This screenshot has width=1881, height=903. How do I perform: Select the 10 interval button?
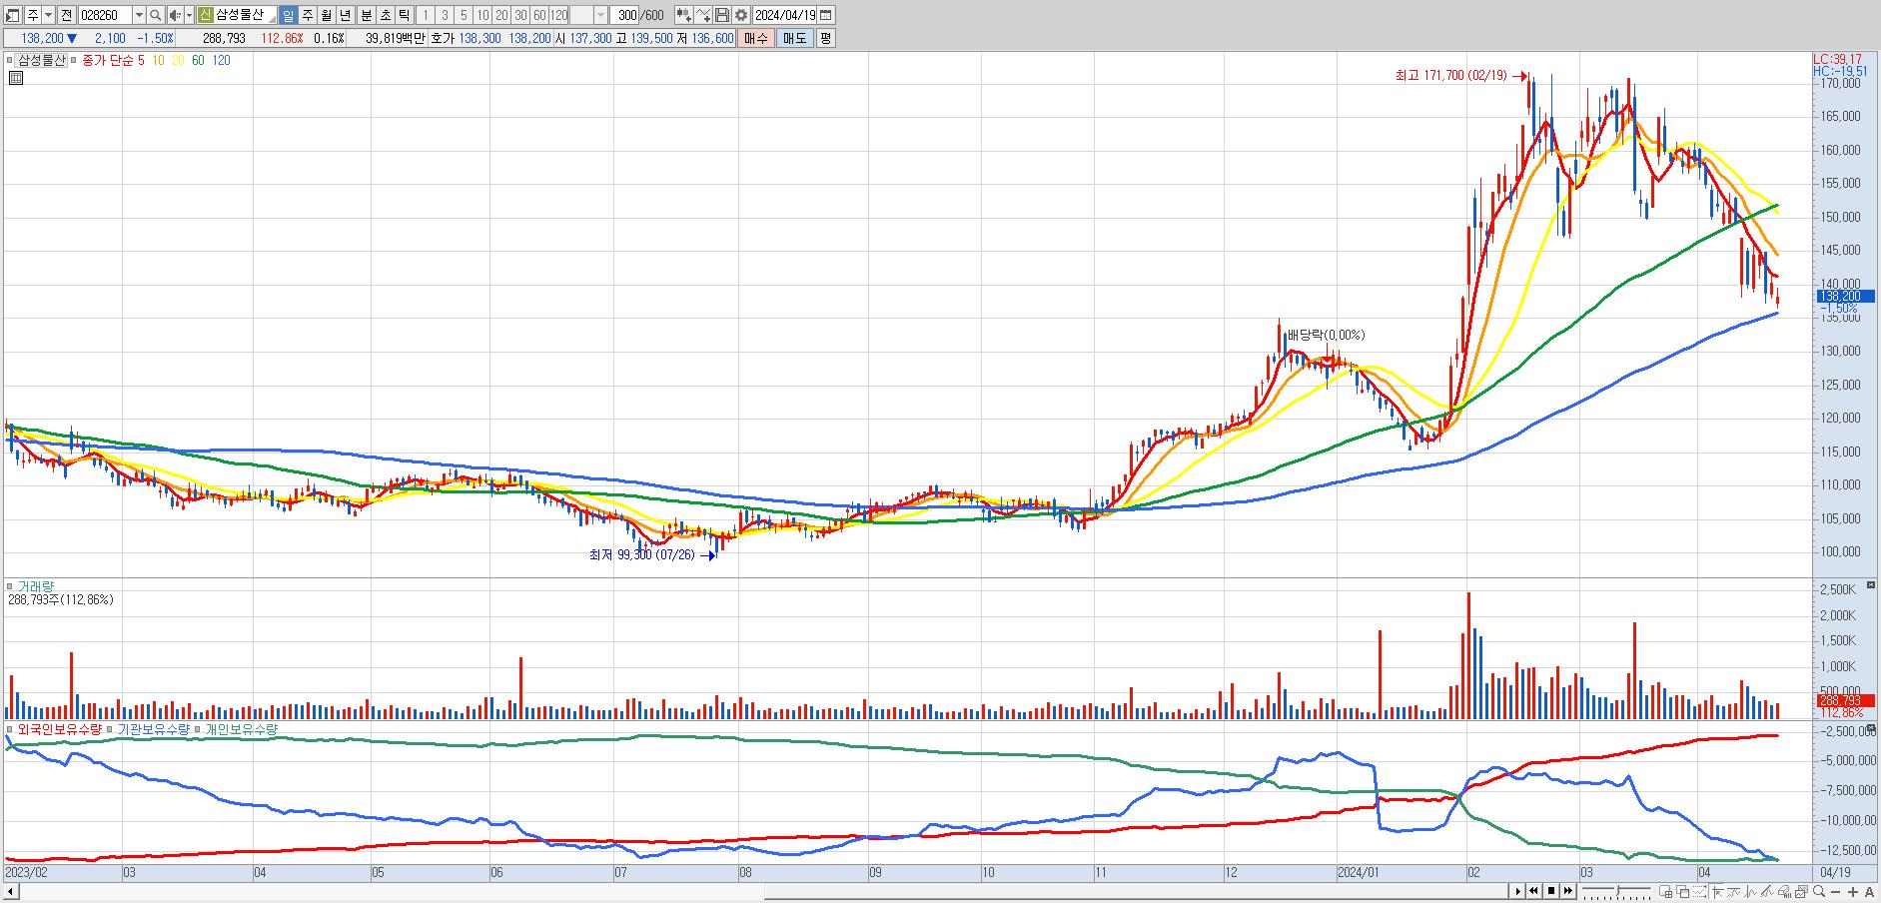(x=482, y=15)
